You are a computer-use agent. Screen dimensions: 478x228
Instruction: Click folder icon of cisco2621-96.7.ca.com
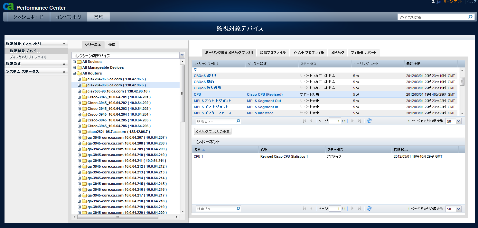(x=84, y=132)
